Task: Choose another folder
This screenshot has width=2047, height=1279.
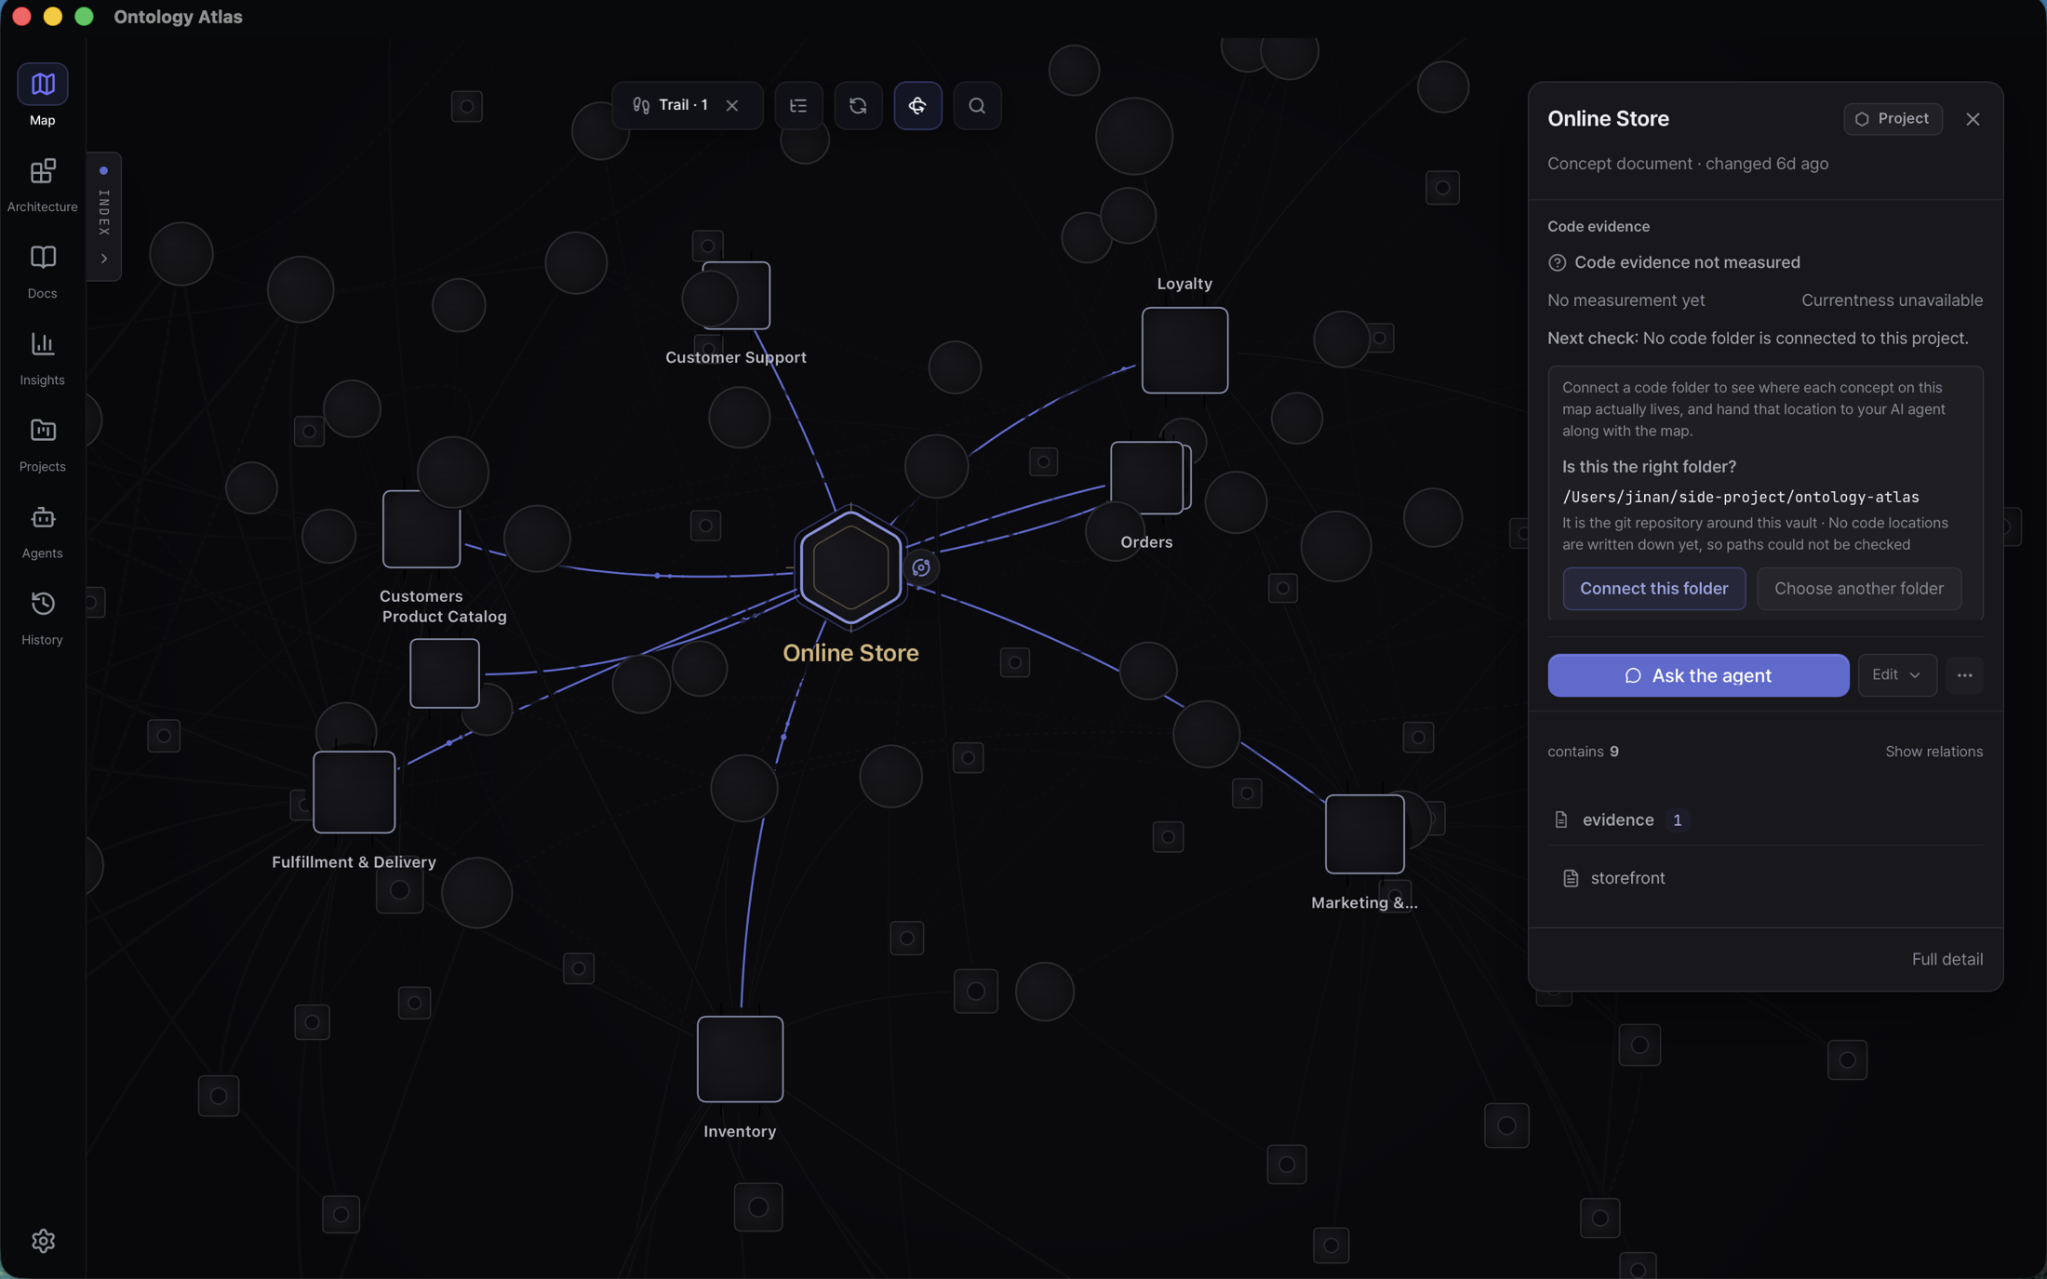Action: 1858,588
